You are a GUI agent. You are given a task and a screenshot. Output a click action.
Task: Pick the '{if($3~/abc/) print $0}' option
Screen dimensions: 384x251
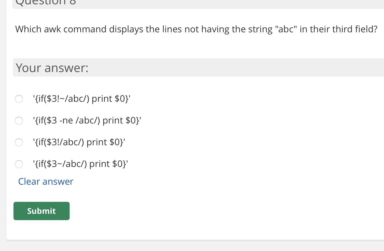(x=19, y=164)
